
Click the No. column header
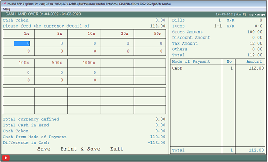pyautogui.click(x=230, y=61)
